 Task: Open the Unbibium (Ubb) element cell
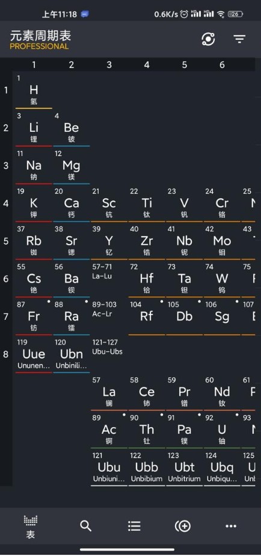[x=147, y=467]
